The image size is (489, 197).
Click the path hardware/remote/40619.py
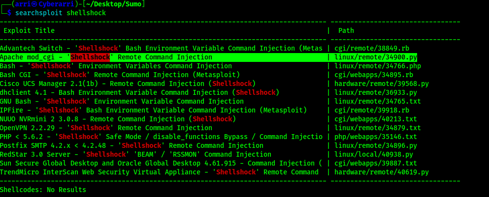point(382,172)
